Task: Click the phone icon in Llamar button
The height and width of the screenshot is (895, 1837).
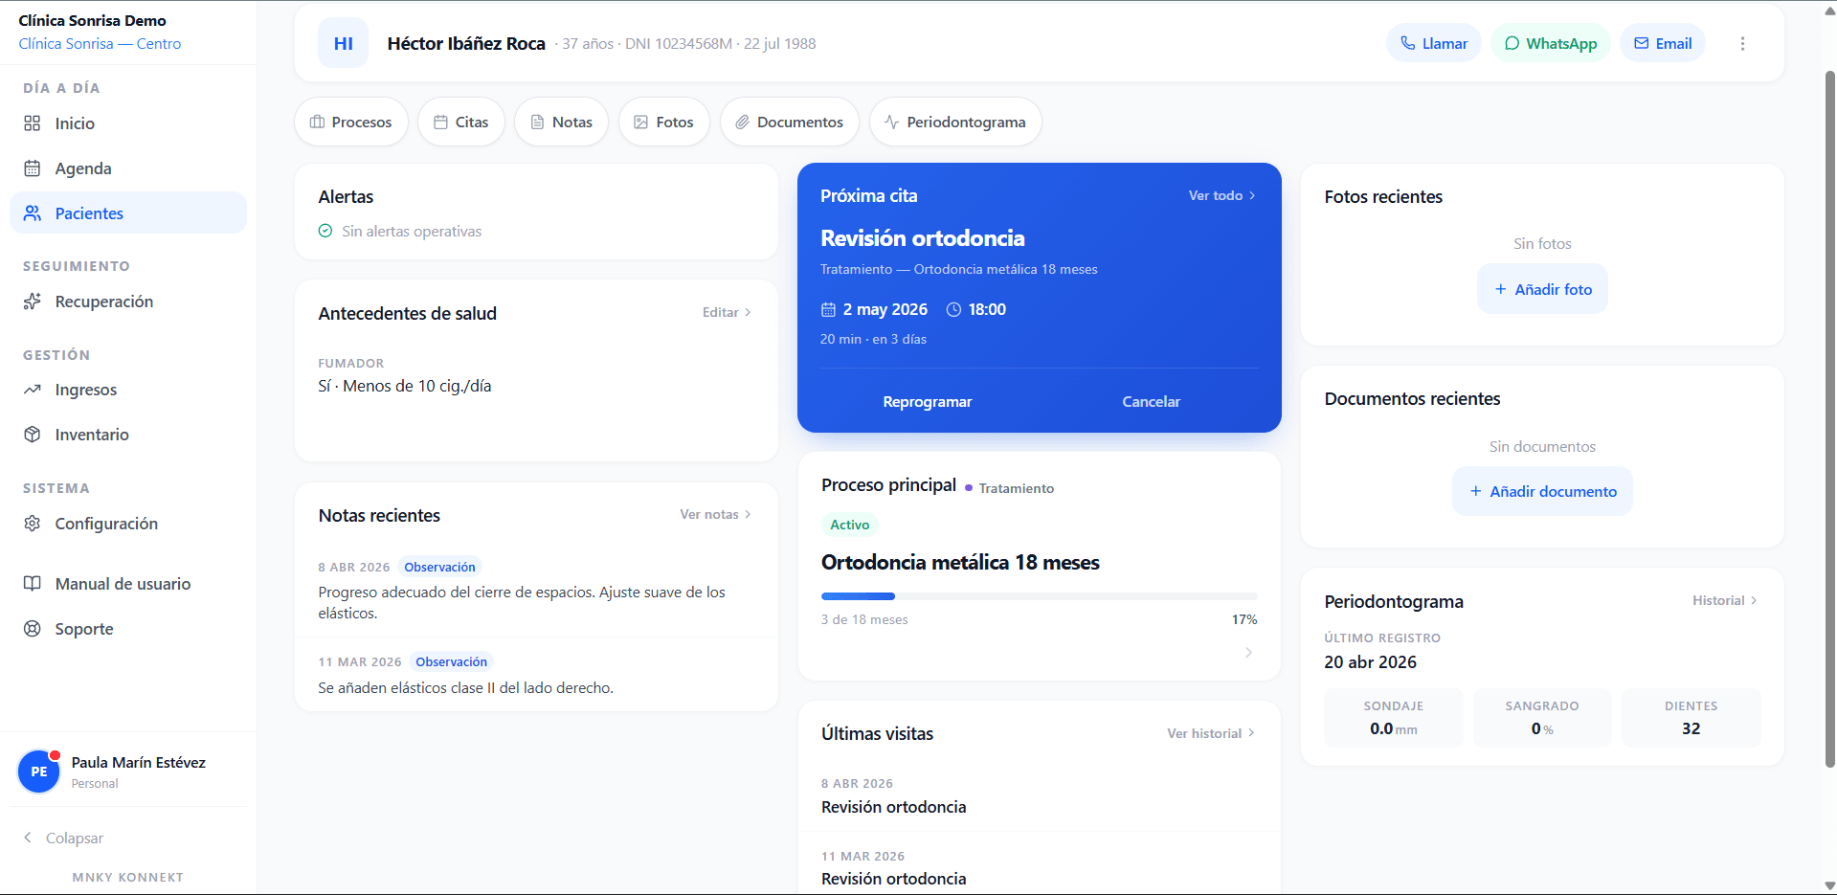Action: tap(1407, 43)
